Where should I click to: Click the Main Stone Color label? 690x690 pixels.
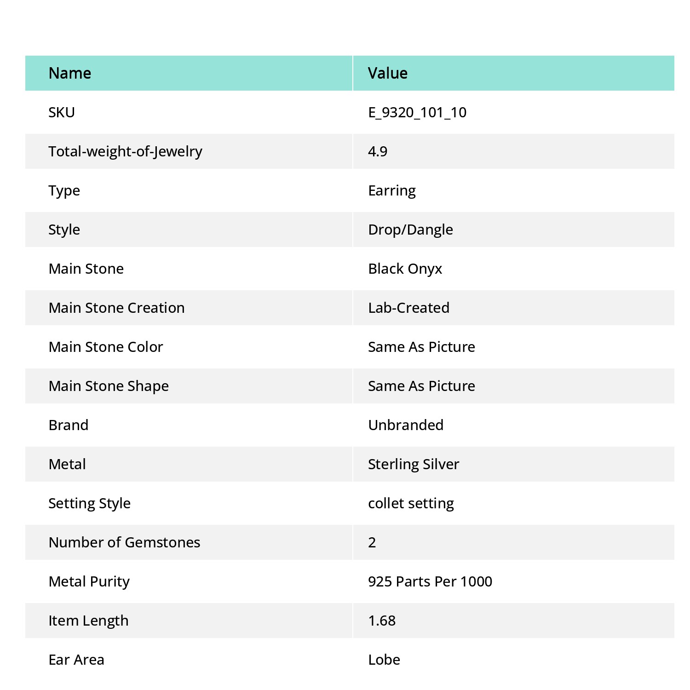click(106, 347)
